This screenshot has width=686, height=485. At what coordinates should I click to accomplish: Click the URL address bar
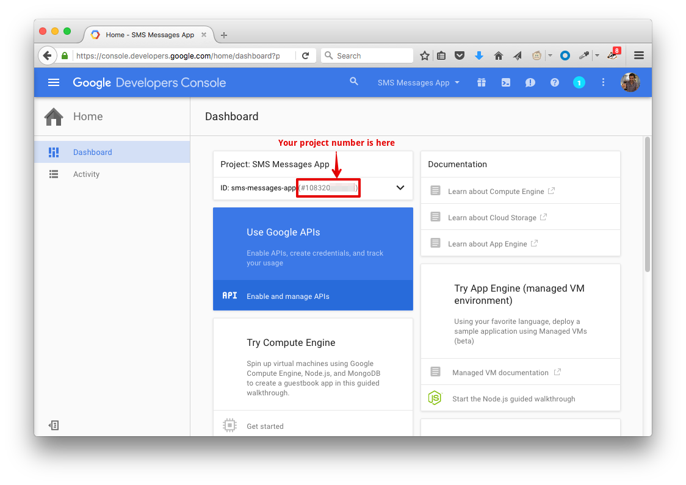178,56
